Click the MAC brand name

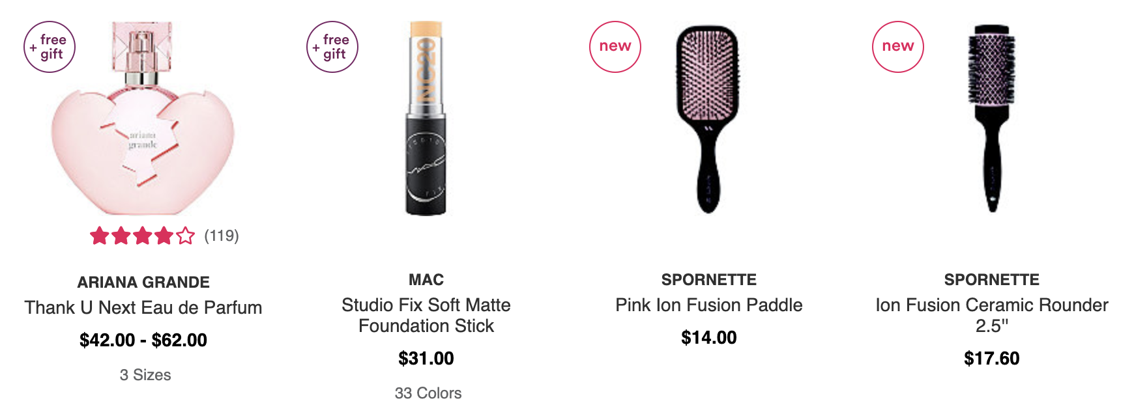pyautogui.click(x=426, y=280)
